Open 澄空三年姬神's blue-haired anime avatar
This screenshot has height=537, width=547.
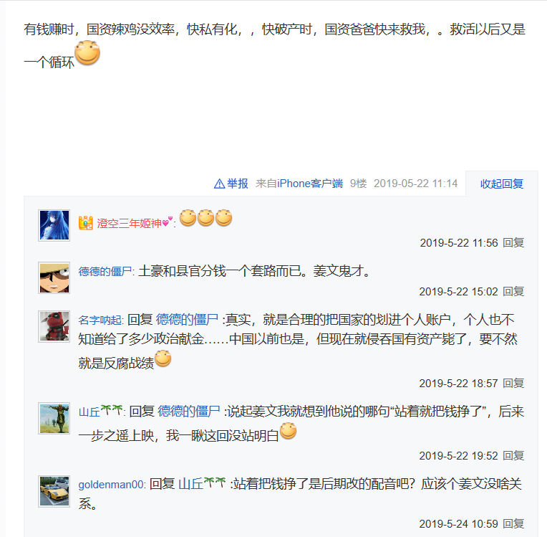[x=54, y=225]
